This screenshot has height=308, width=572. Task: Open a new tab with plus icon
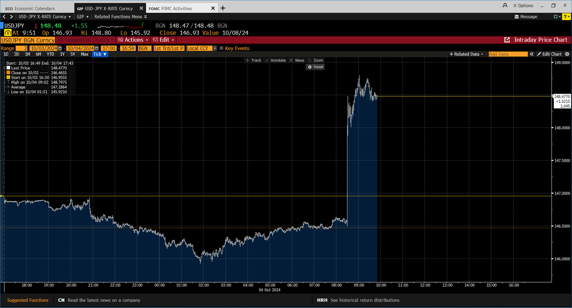pos(223,8)
